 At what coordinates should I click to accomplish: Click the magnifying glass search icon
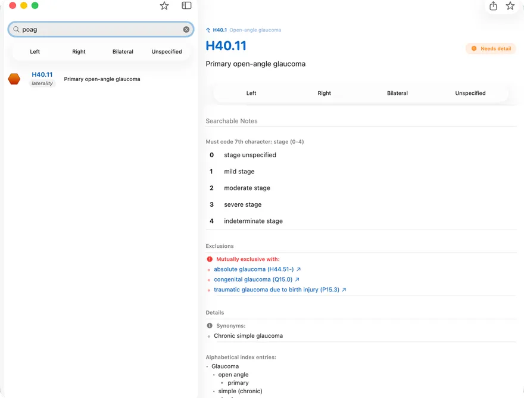(x=16, y=29)
